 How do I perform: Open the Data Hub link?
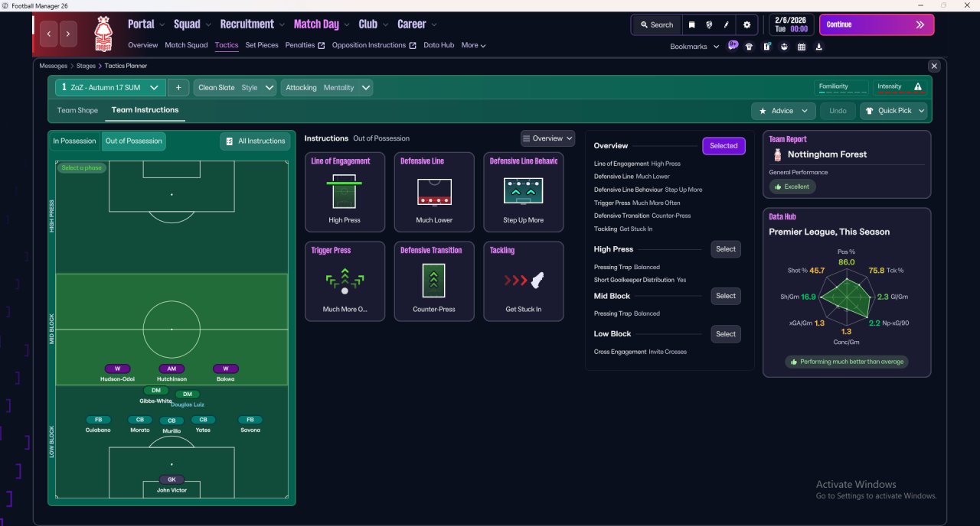pos(439,45)
